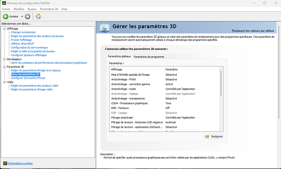281x169 pixels.
Task: Open Configurer Surround et PhysX
Action: click(28, 78)
